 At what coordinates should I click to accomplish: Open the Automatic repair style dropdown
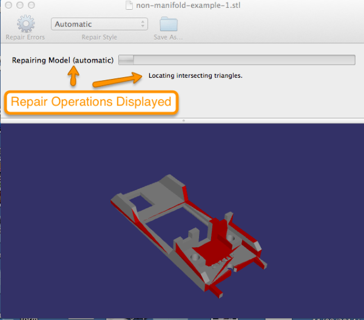tap(99, 24)
